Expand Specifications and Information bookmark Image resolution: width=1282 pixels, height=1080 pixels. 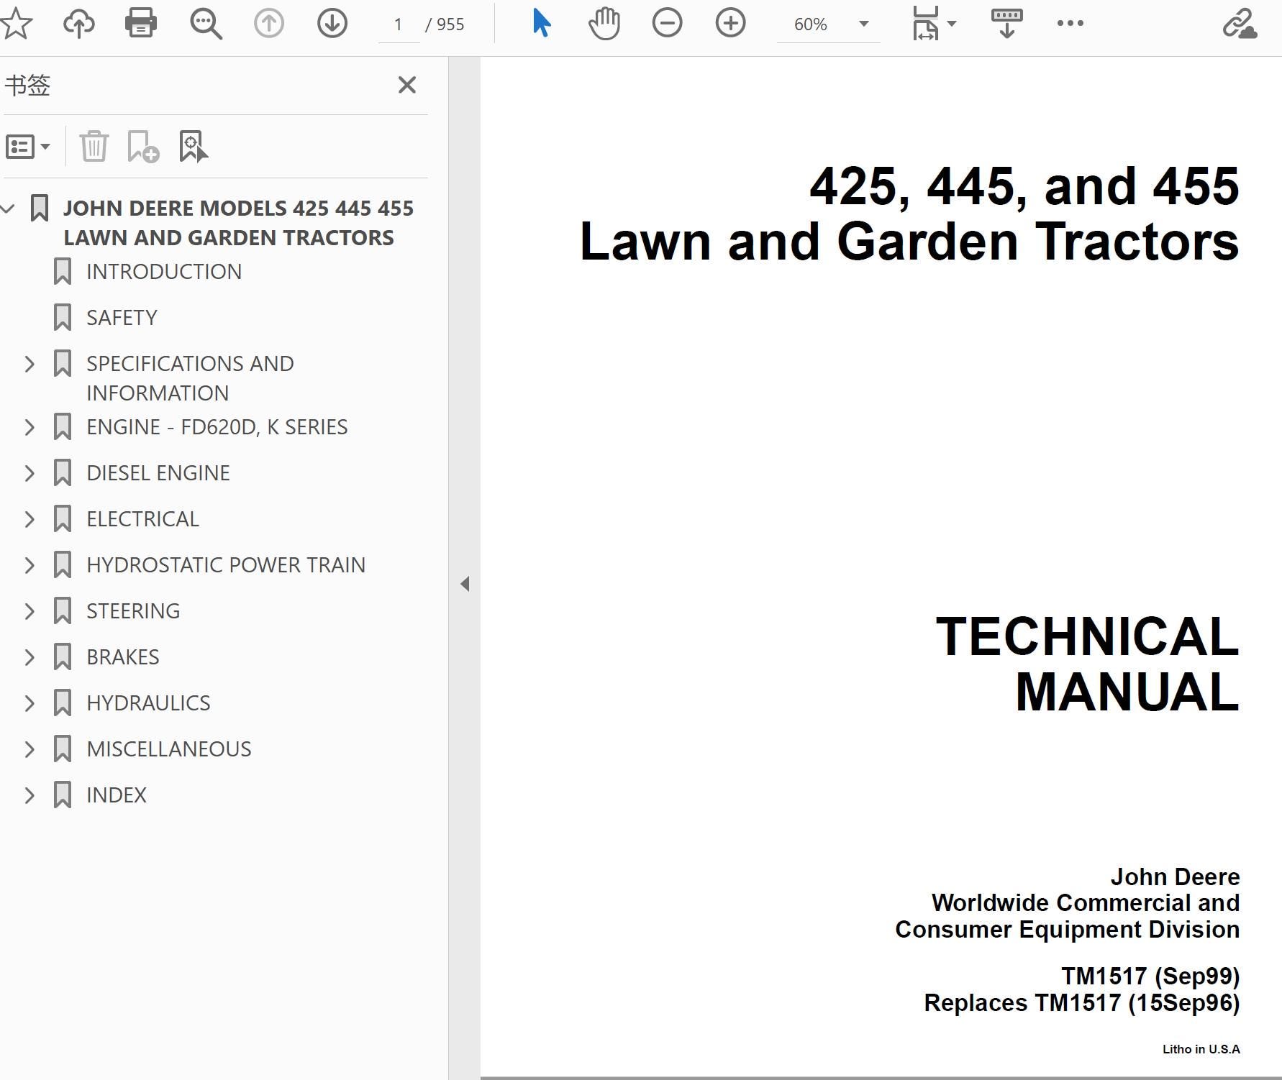pyautogui.click(x=29, y=364)
